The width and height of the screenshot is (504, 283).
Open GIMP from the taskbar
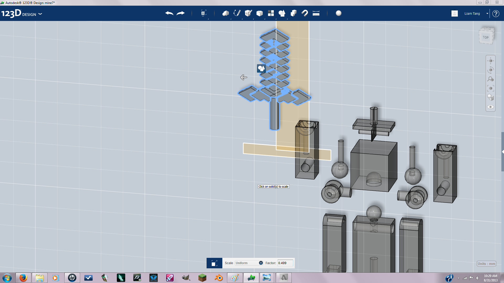(x=186, y=278)
